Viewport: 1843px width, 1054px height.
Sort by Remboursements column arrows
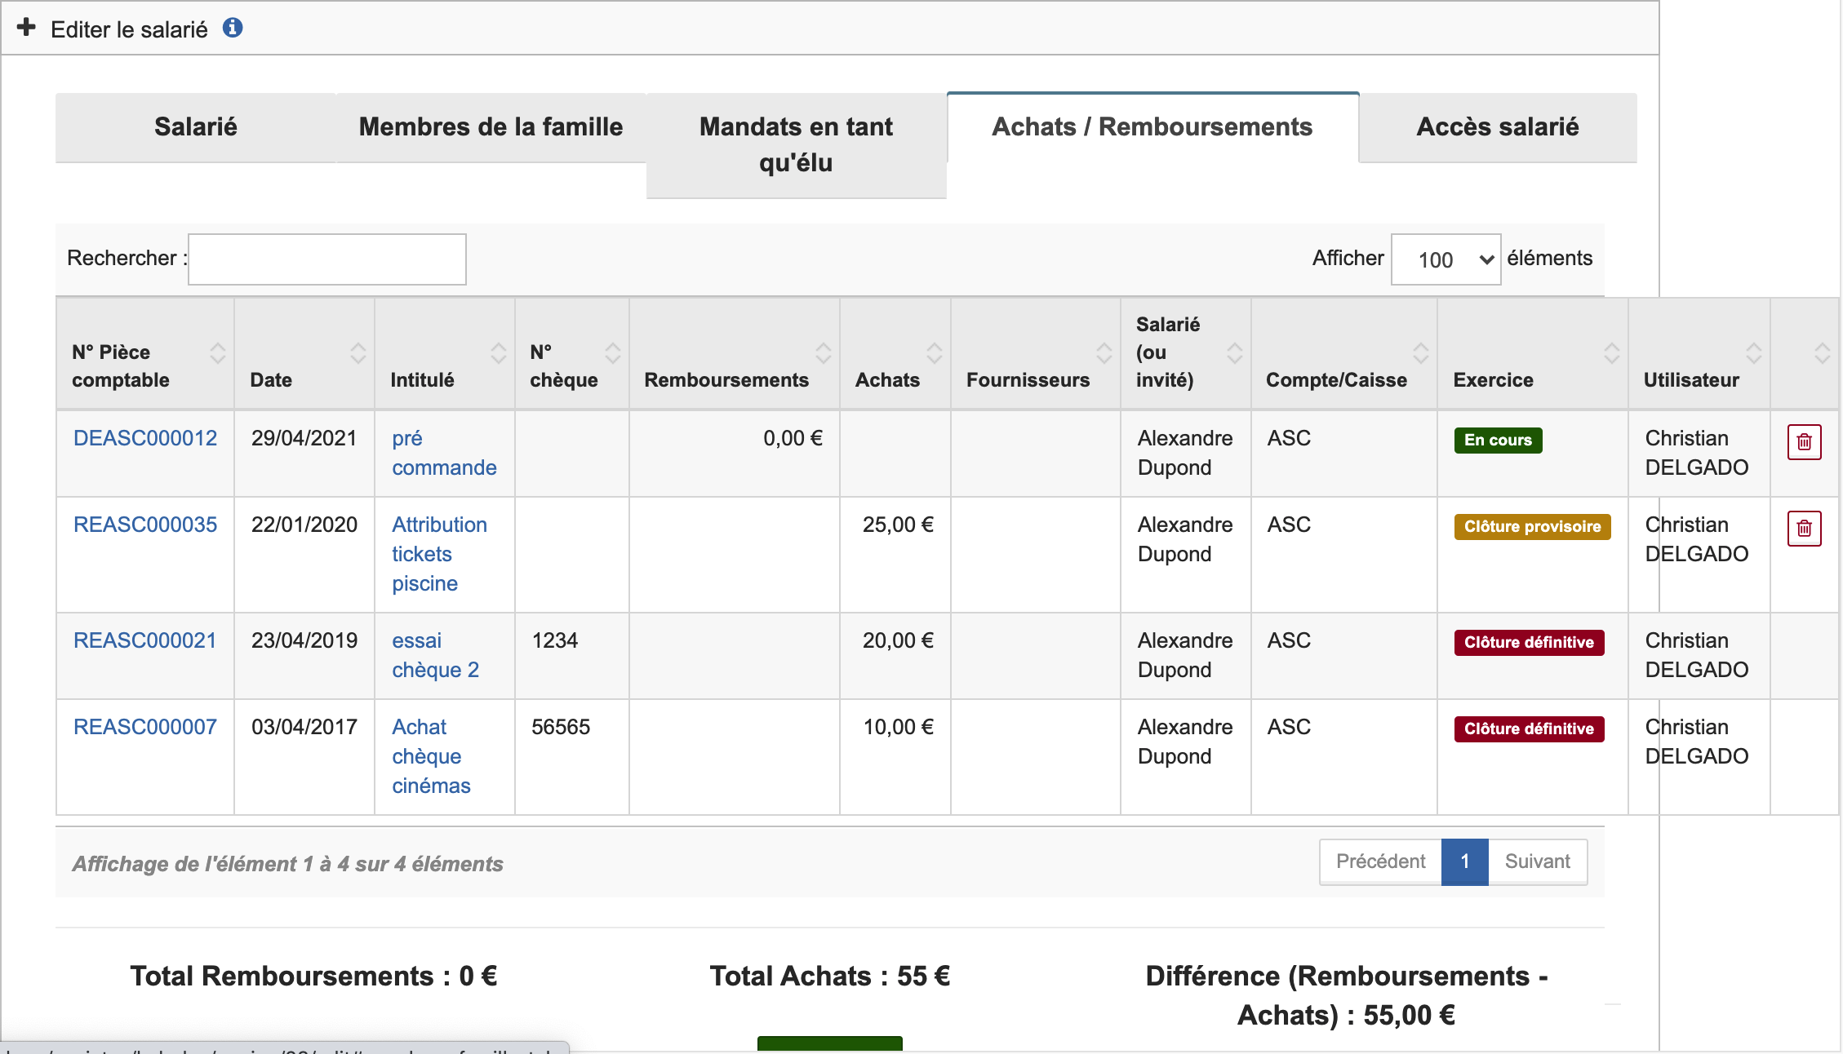coord(823,353)
